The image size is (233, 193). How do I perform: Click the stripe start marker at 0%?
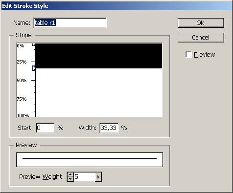pos(34,44)
